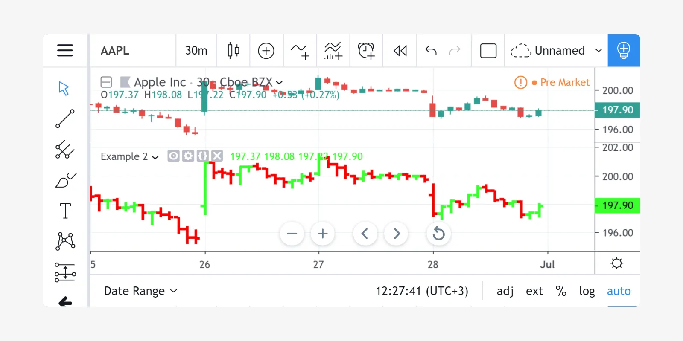The width and height of the screenshot is (683, 341).
Task: Click the 197.90 price label on top pane
Action: tap(617, 110)
